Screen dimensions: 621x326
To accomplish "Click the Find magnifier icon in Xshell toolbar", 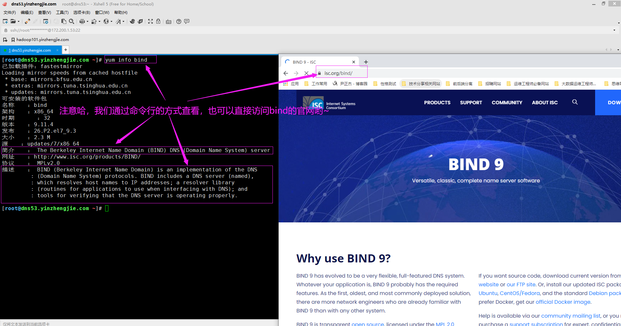I will click(72, 21).
